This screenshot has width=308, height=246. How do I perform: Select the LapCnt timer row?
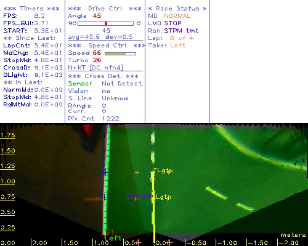coord(33,46)
